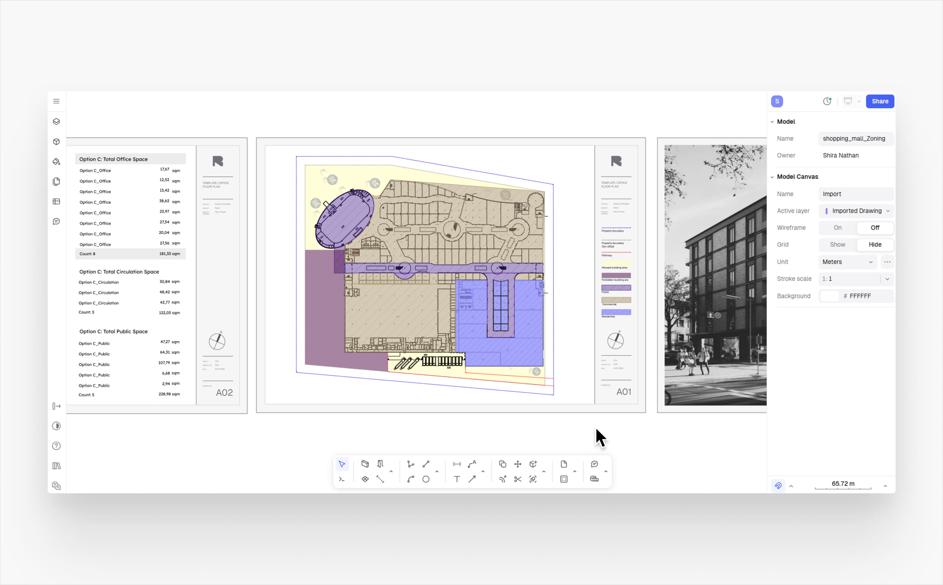943x585 pixels.
Task: Open the Unit Meters dropdown
Action: [847, 262]
